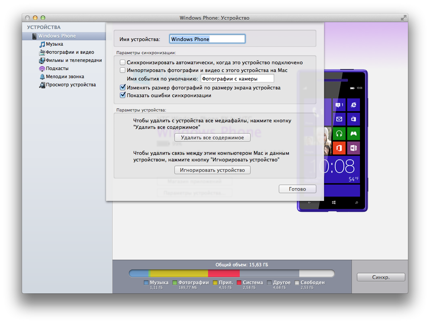Image resolution: width=430 pixels, height=324 pixels.
Task: Click the music note icon for Музыка
Action: click(42, 44)
